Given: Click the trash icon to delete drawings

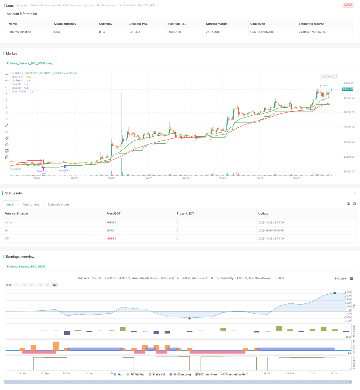Looking at the screenshot, I should coord(7,157).
